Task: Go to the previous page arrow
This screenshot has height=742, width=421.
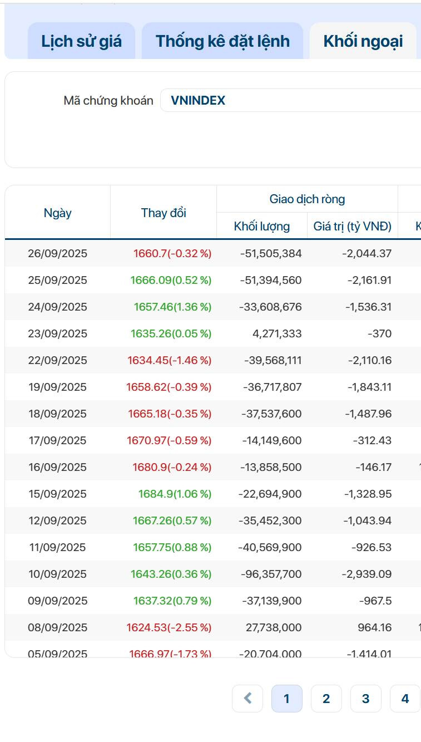Action: coord(247,699)
